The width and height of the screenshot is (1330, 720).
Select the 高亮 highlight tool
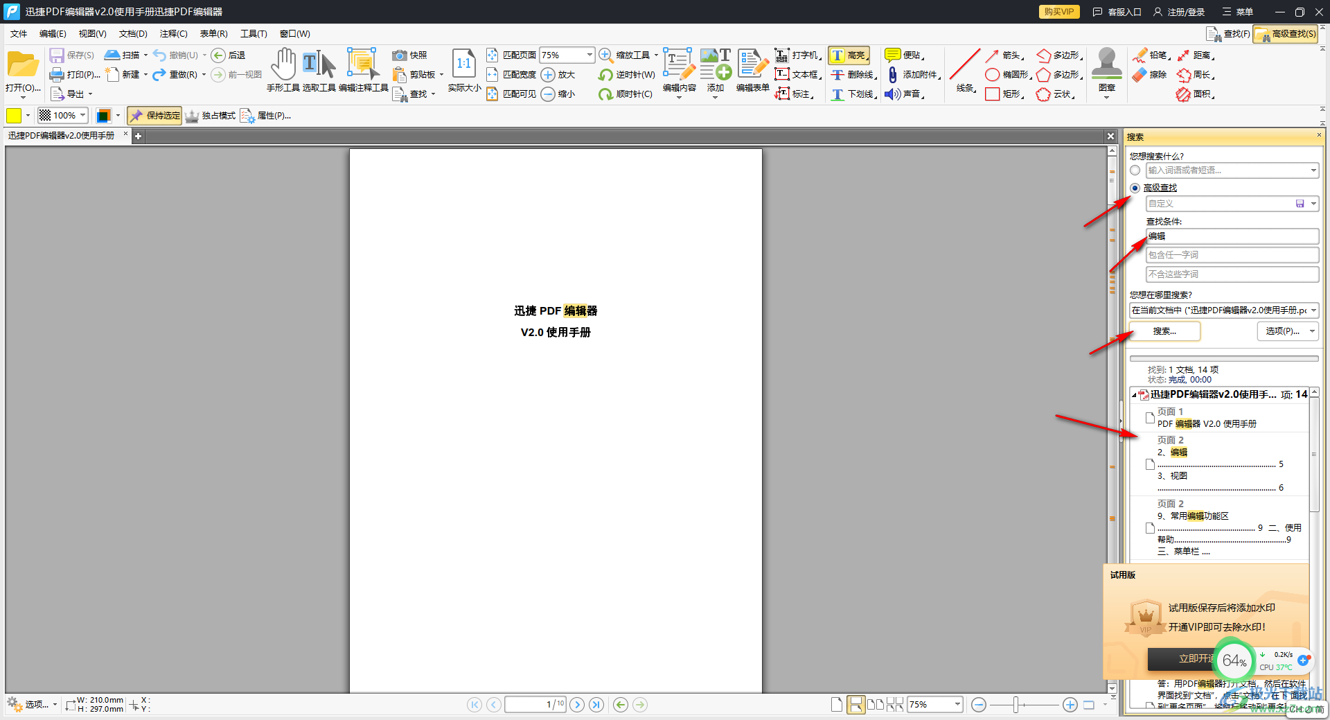pyautogui.click(x=849, y=55)
